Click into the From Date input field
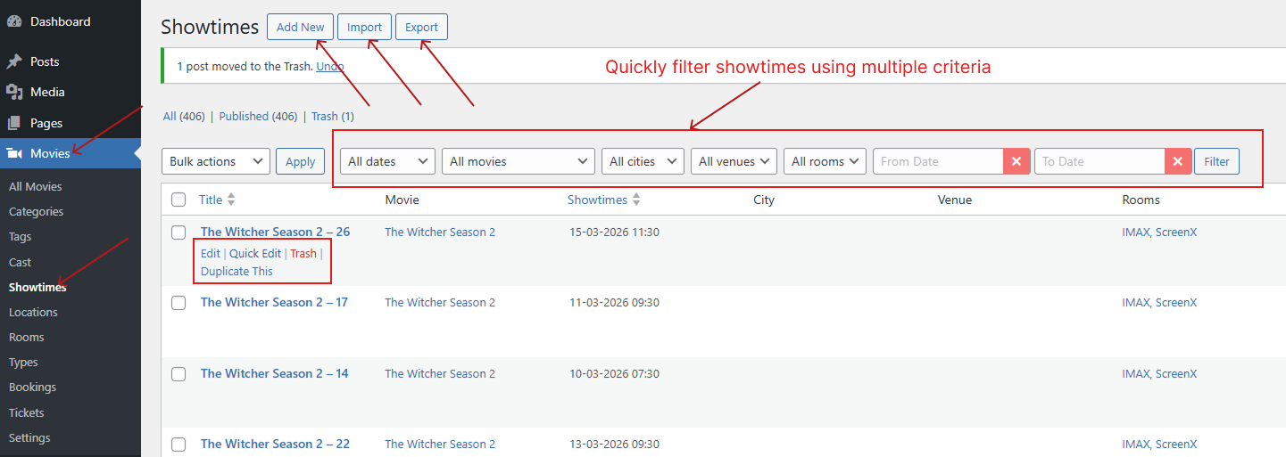This screenshot has height=457, width=1286. click(x=937, y=161)
